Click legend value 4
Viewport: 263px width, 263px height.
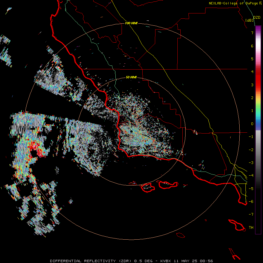point(252,72)
